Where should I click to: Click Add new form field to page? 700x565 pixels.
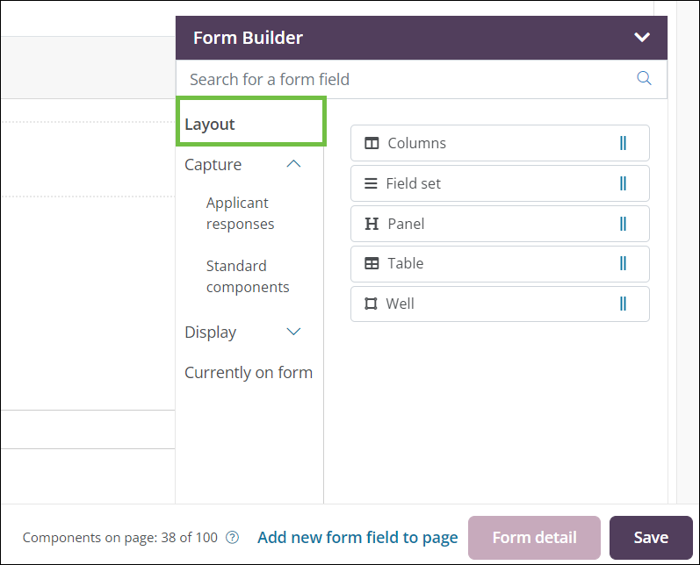[357, 538]
